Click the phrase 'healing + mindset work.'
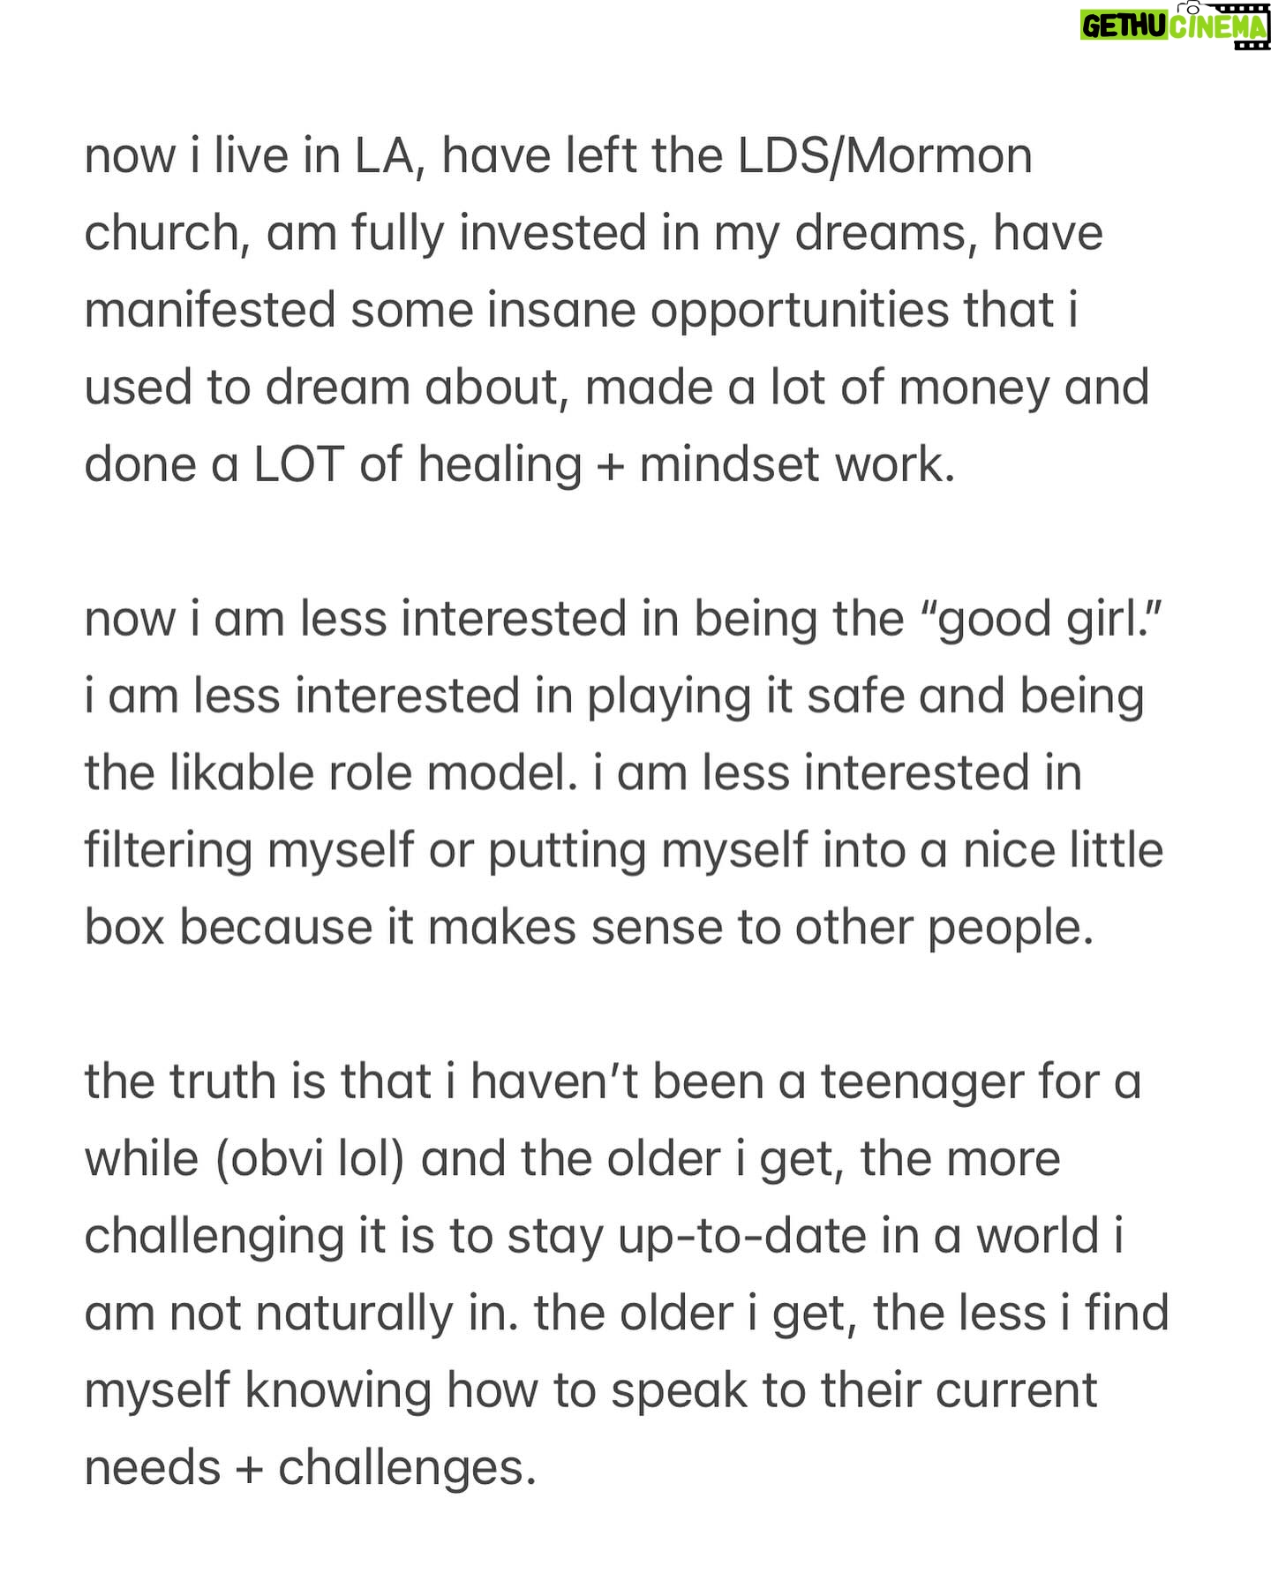 (686, 465)
